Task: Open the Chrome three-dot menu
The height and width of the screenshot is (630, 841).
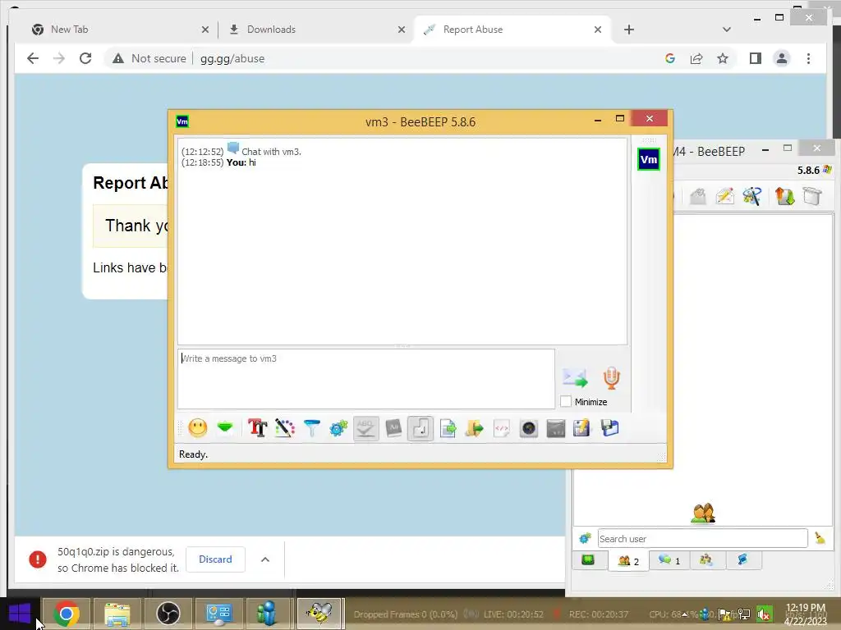Action: 808,58
